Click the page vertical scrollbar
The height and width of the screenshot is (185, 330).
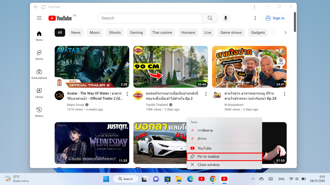click(x=295, y=22)
